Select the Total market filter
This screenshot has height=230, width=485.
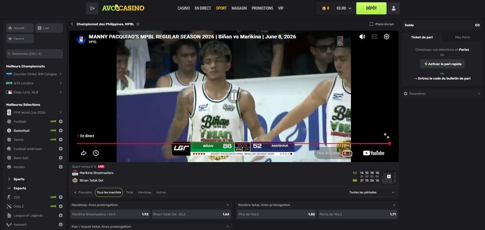pos(129,192)
